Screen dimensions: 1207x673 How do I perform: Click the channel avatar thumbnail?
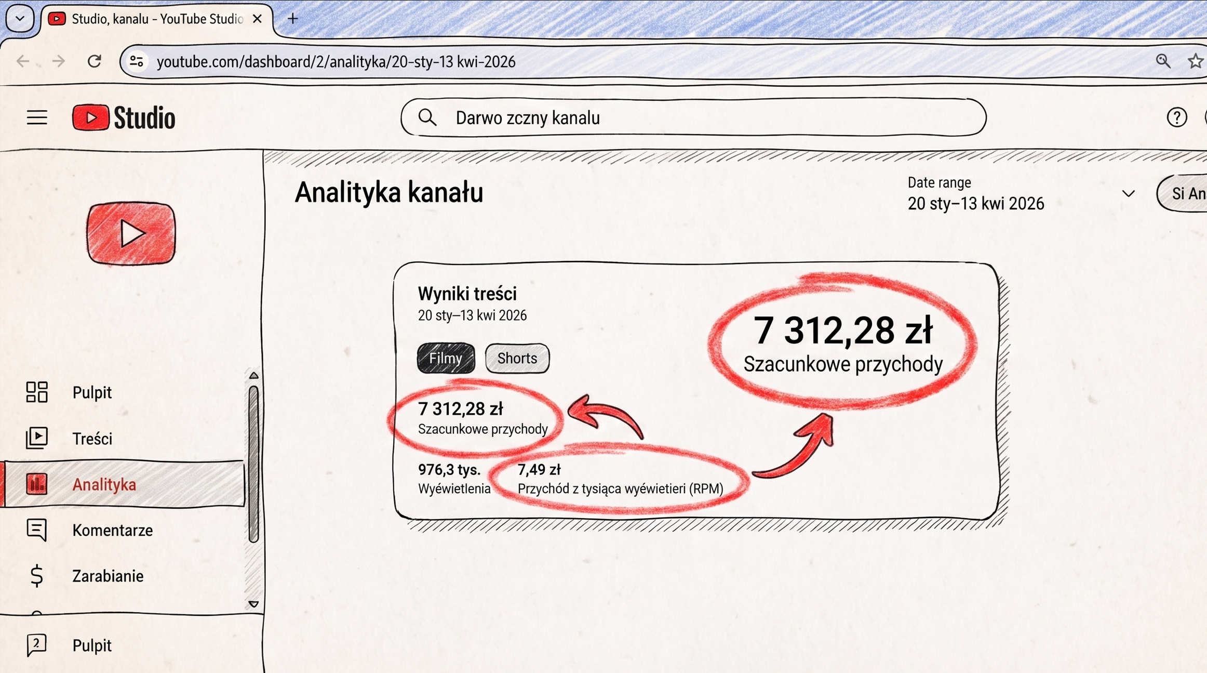(x=131, y=233)
